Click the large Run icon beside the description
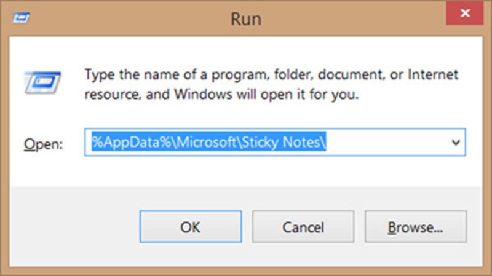Image resolution: width=492 pixels, height=276 pixels. [x=42, y=81]
